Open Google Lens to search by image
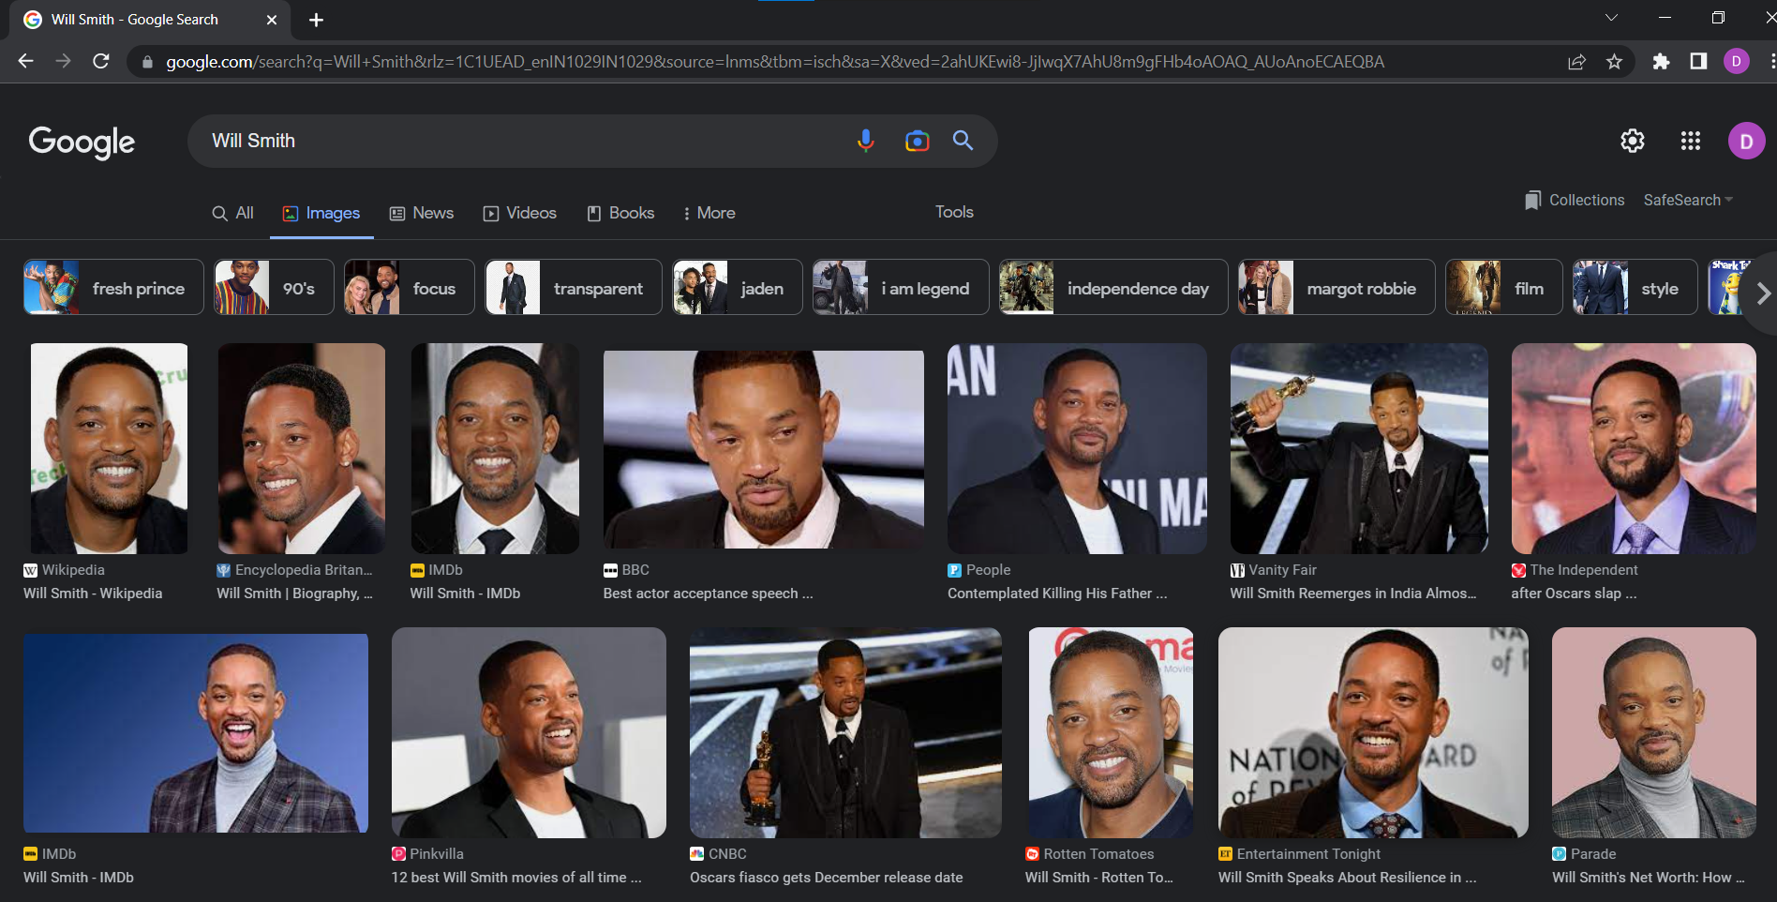This screenshot has width=1777, height=902. 916,141
